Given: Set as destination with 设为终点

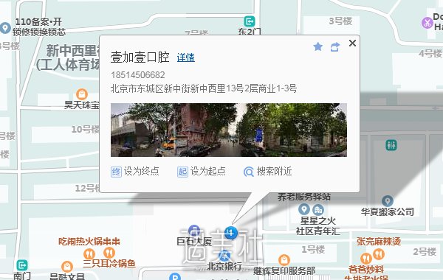Looking at the screenshot, I should pyautogui.click(x=135, y=171).
